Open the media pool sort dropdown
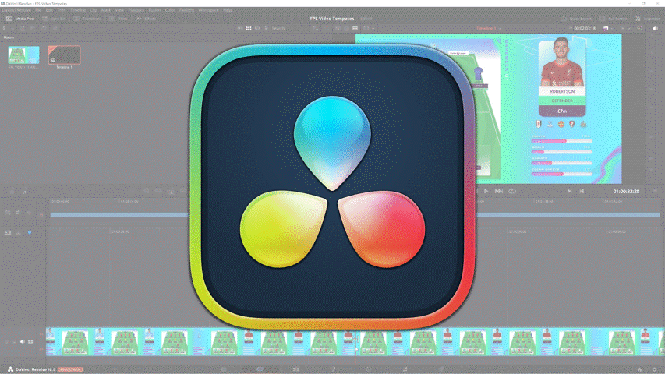Screen dimensions: 665x374 (317, 28)
